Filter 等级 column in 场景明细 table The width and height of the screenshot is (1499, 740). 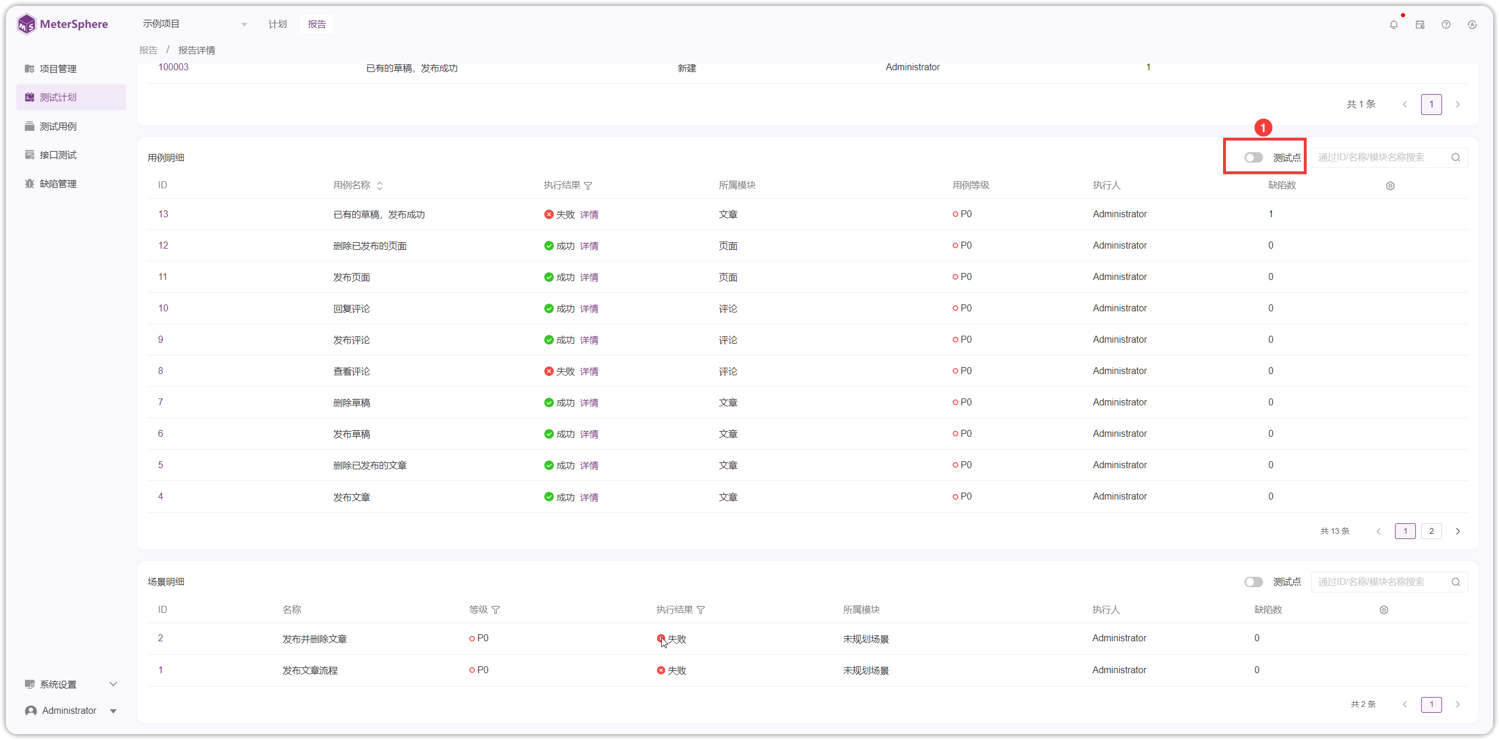point(496,610)
